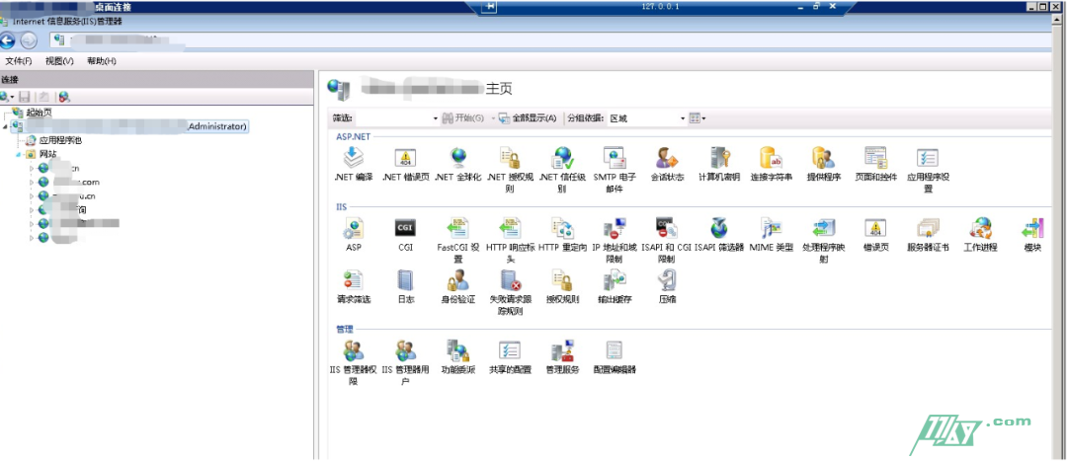This screenshot has height=461, width=1067.
Task: Open the 分组依据 区域 dropdown
Action: click(x=647, y=118)
